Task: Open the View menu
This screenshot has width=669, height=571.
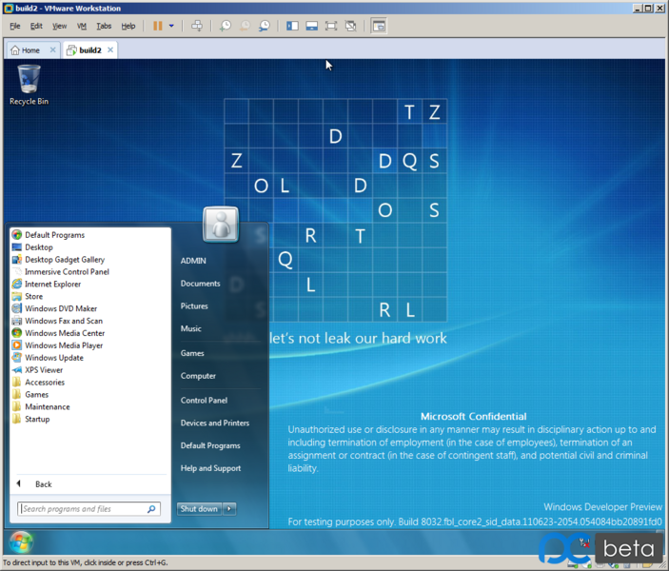Action: [x=59, y=26]
